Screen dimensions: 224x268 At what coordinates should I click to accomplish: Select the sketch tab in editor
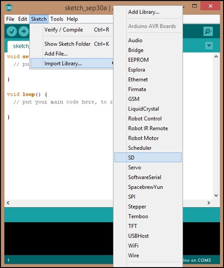point(19,46)
